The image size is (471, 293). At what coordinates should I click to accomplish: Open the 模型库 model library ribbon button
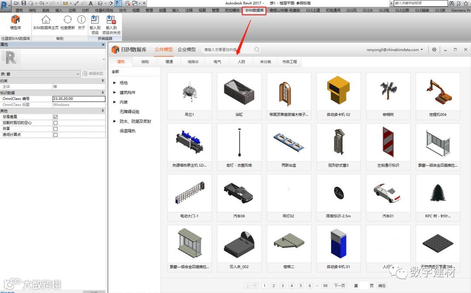(15, 22)
